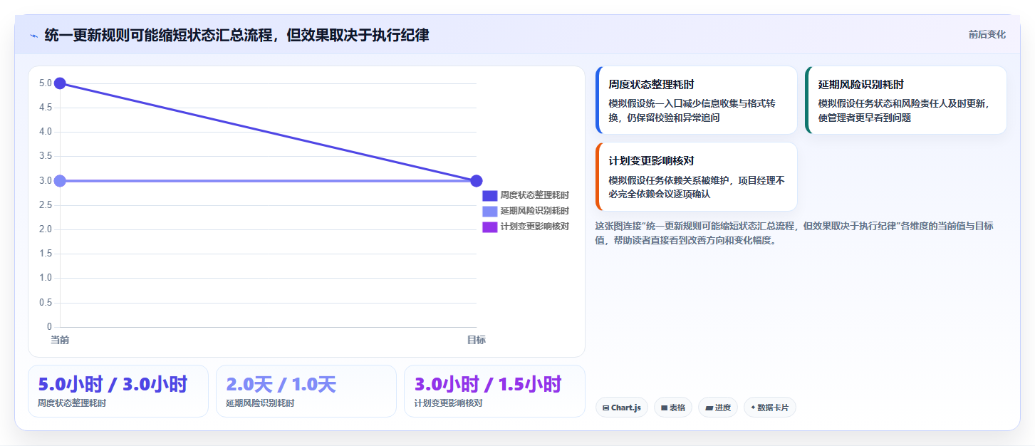Screen dimensions: 1035x446
Task: Open the 周度状态整理耗时 info card
Action: click(696, 100)
